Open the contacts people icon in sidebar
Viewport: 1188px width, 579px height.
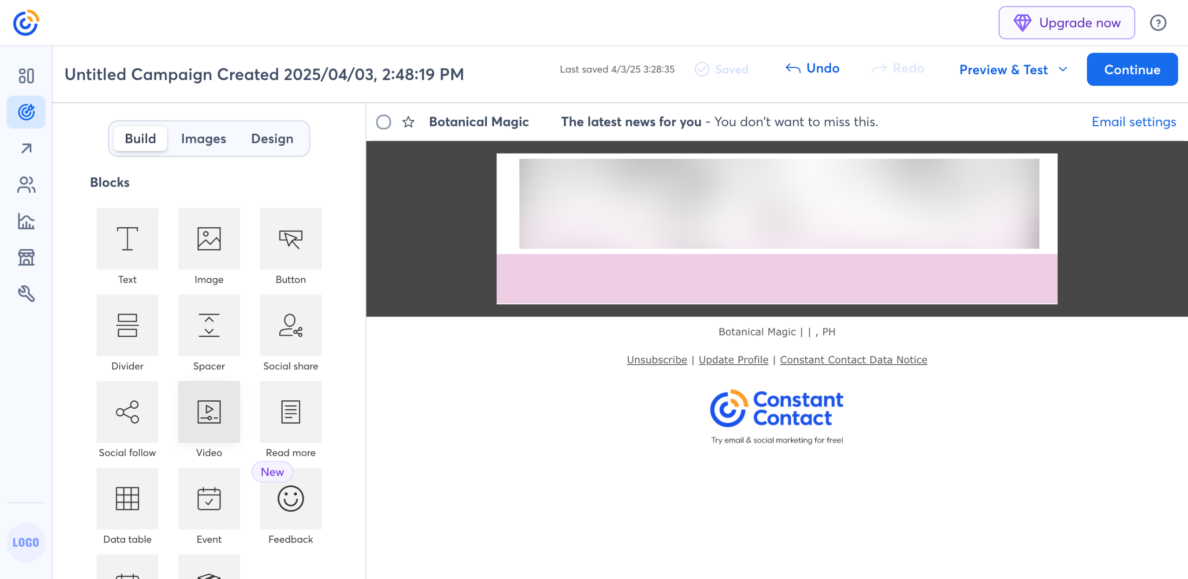pos(26,185)
